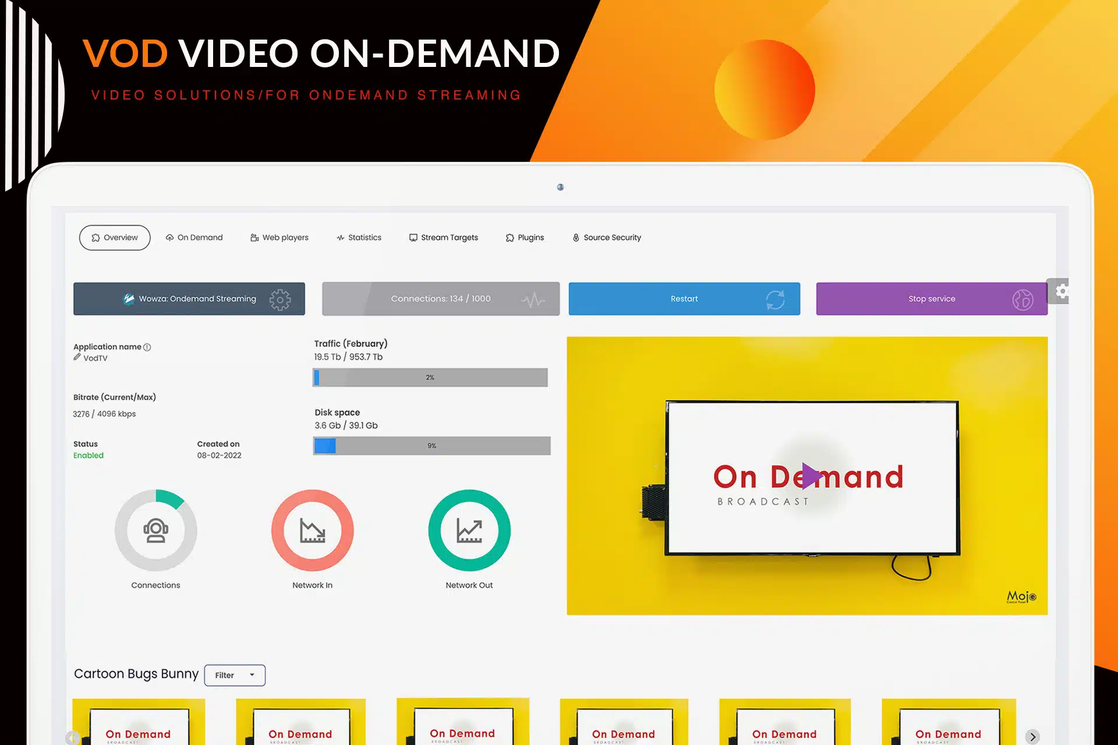Open the Stream Targets tab
This screenshot has width=1118, height=745.
click(443, 237)
